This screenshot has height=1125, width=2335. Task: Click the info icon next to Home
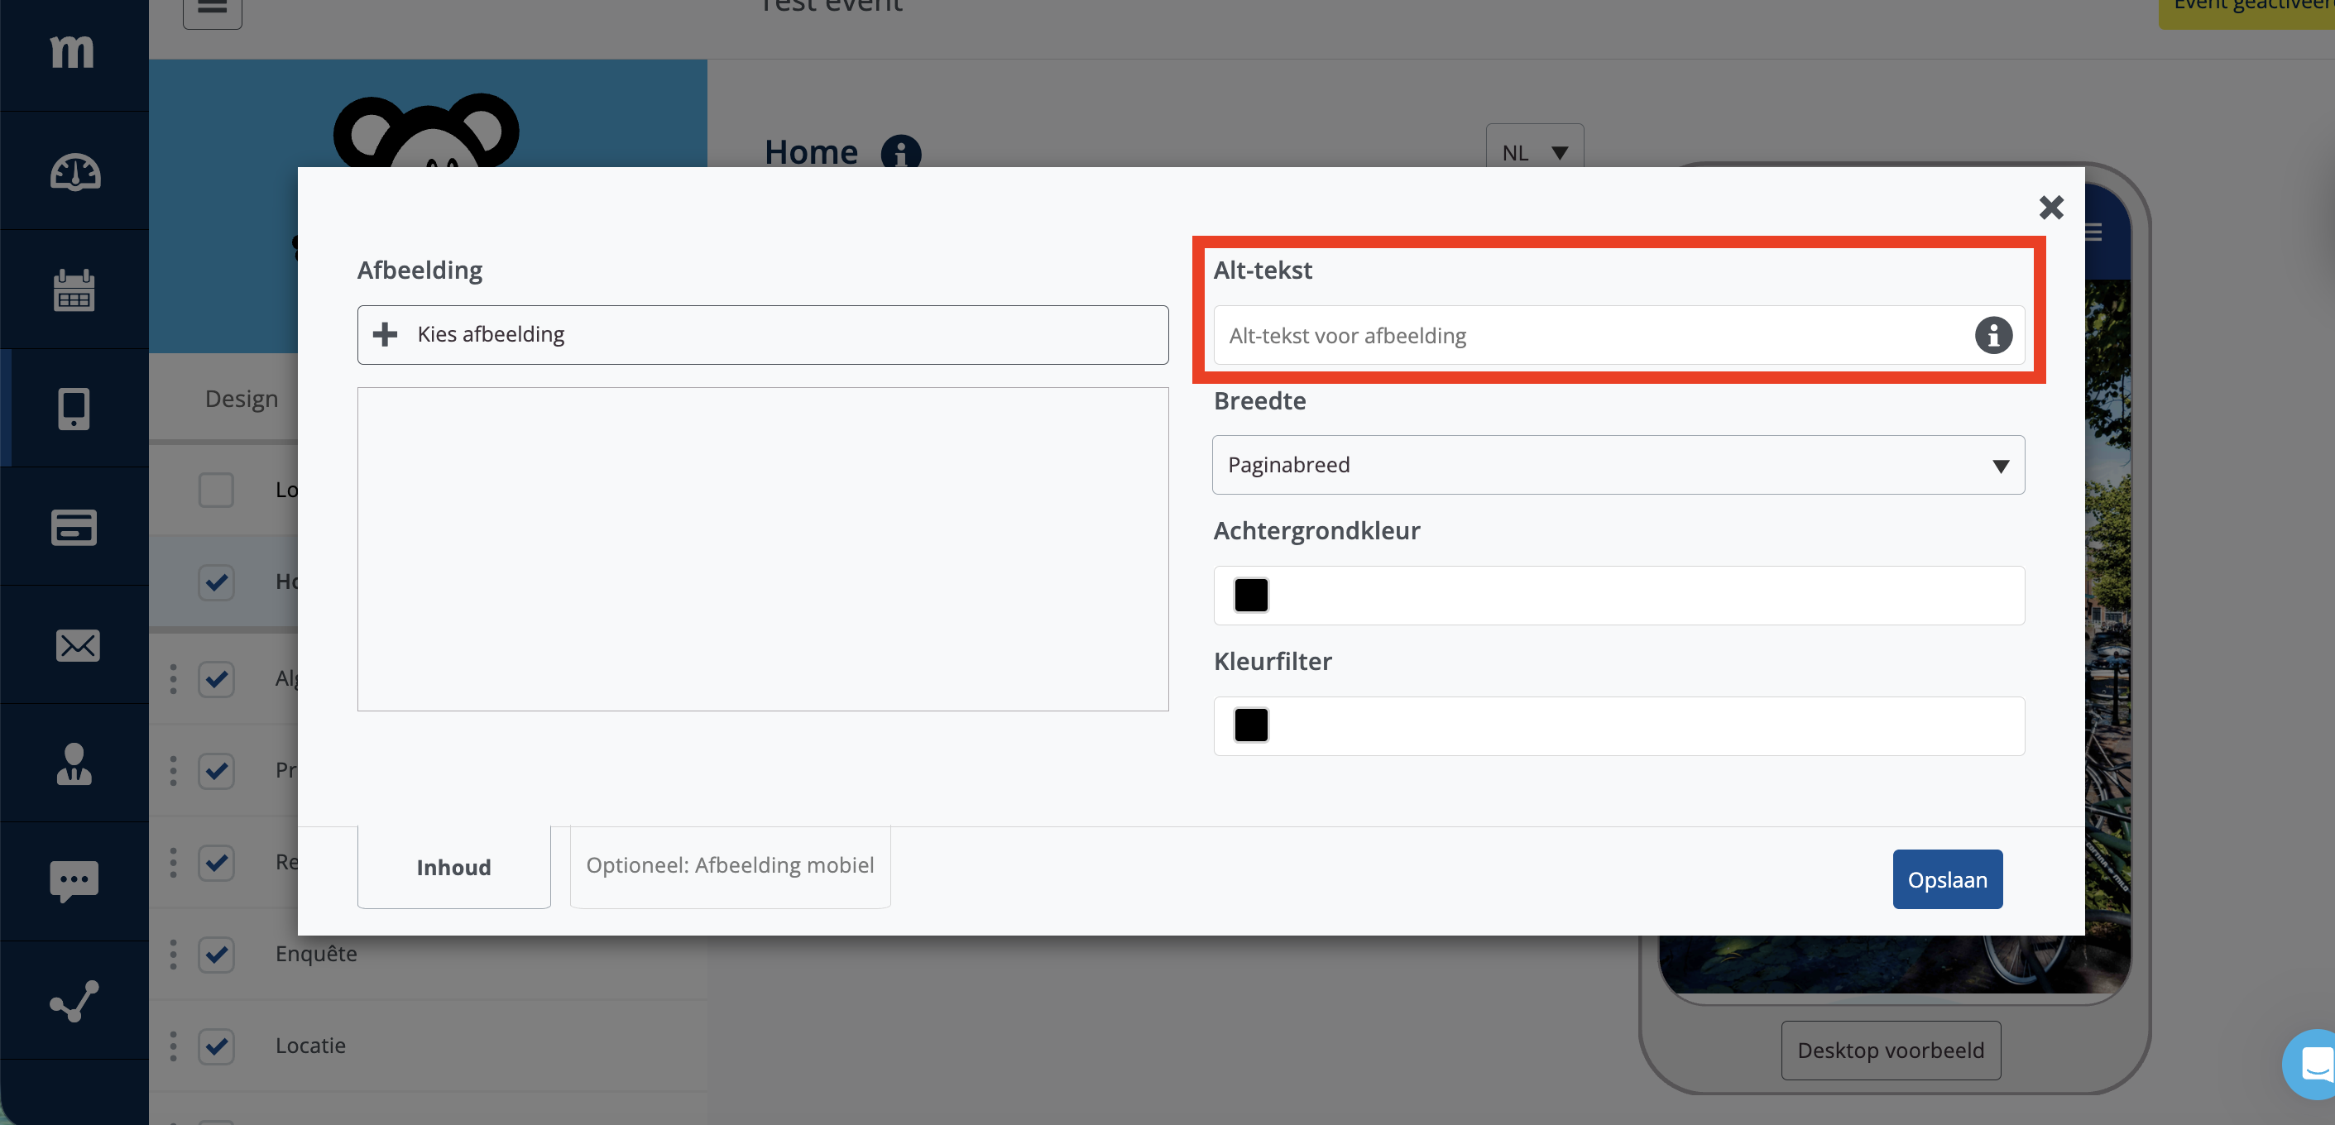tap(900, 151)
